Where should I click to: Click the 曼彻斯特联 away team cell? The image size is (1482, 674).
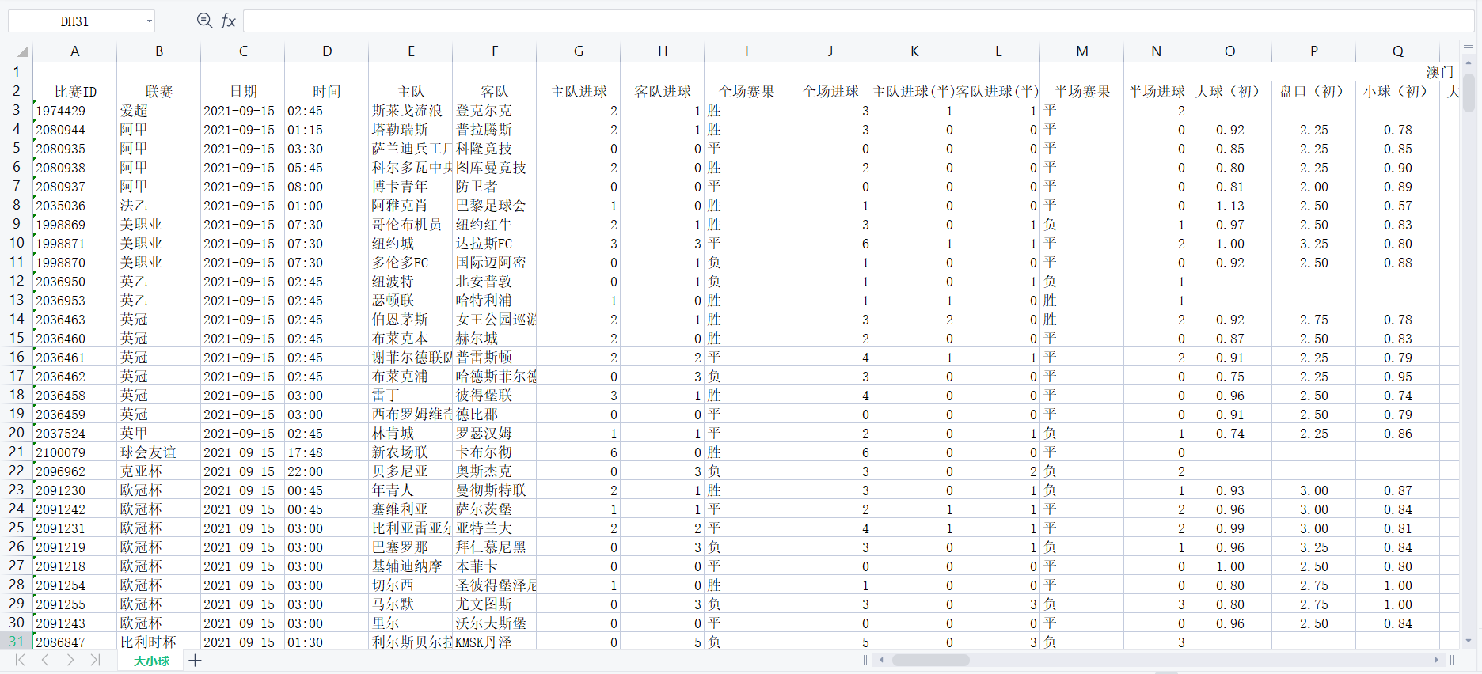[x=495, y=490]
